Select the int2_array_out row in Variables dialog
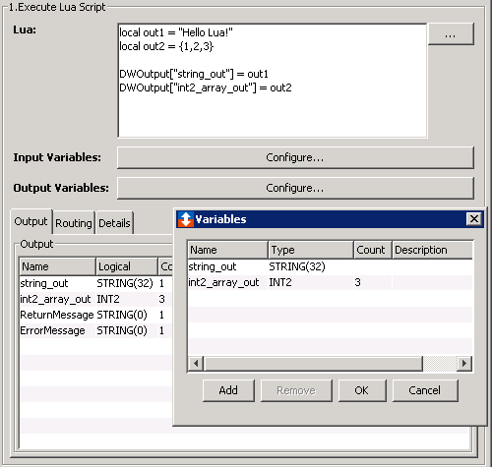Image resolution: width=492 pixels, height=467 pixels. point(331,282)
